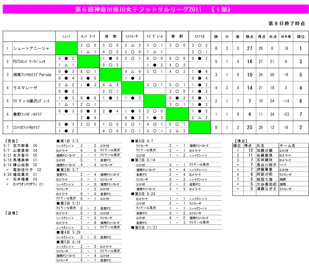Click the 氏名 header in scorers table

pyautogui.click(x=260, y=146)
